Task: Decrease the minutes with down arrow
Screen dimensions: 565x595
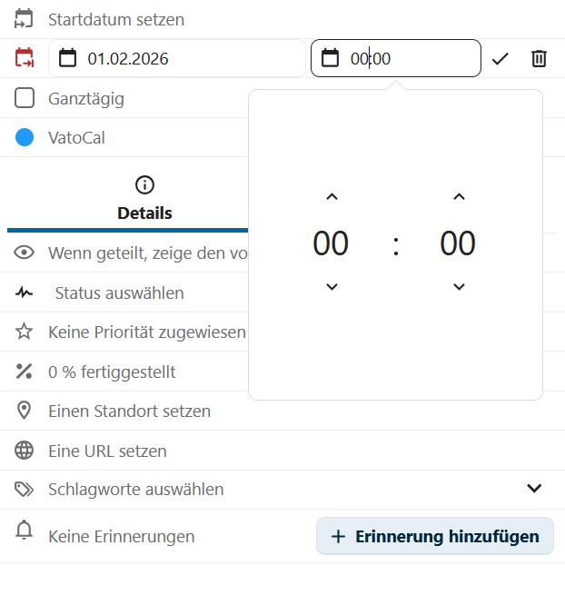Action: (x=459, y=287)
